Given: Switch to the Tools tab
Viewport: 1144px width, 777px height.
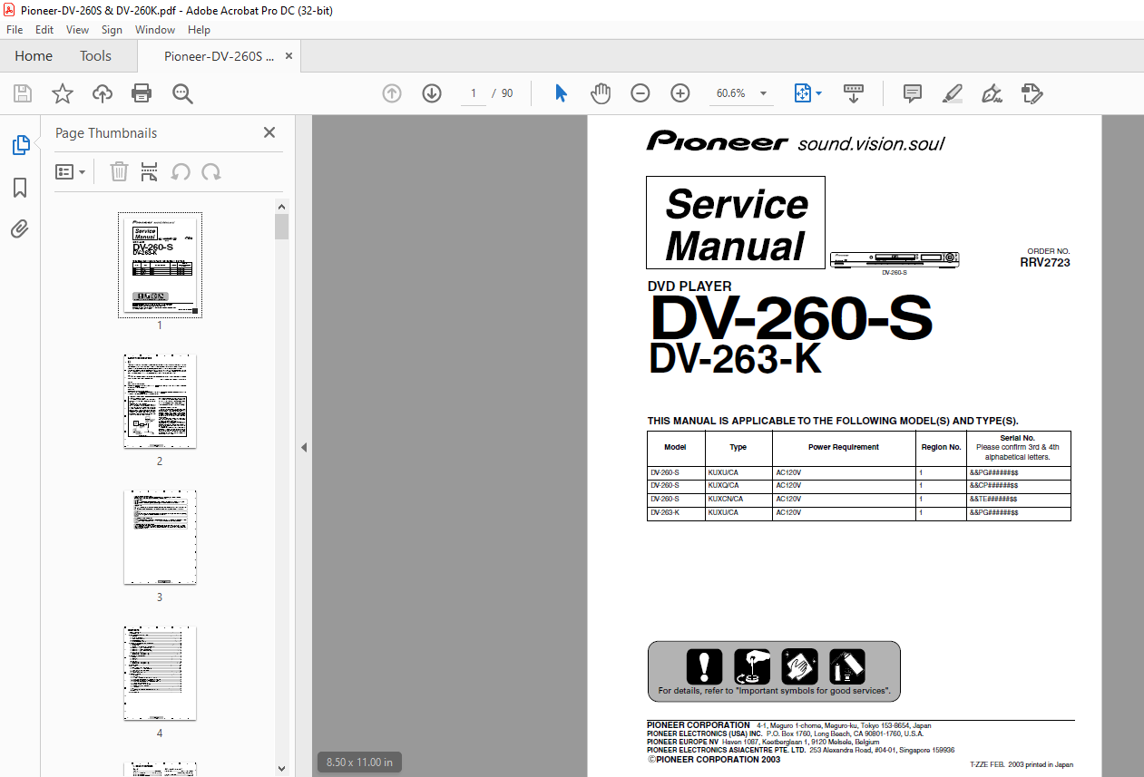Looking at the screenshot, I should 95,56.
